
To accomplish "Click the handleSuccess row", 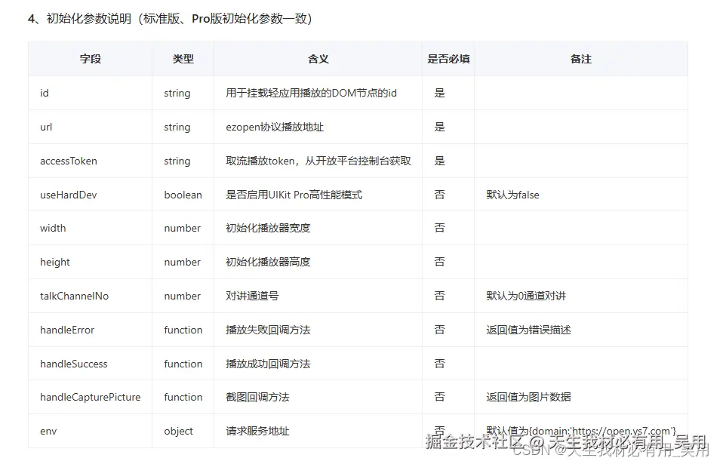I will [x=72, y=364].
